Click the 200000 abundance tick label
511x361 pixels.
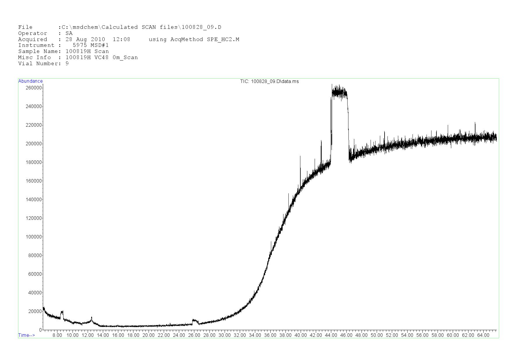coord(34,144)
